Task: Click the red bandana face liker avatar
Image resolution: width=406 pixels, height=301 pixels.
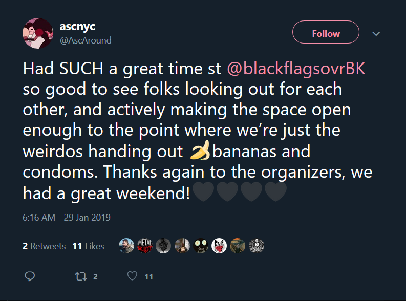Action: click(x=219, y=246)
